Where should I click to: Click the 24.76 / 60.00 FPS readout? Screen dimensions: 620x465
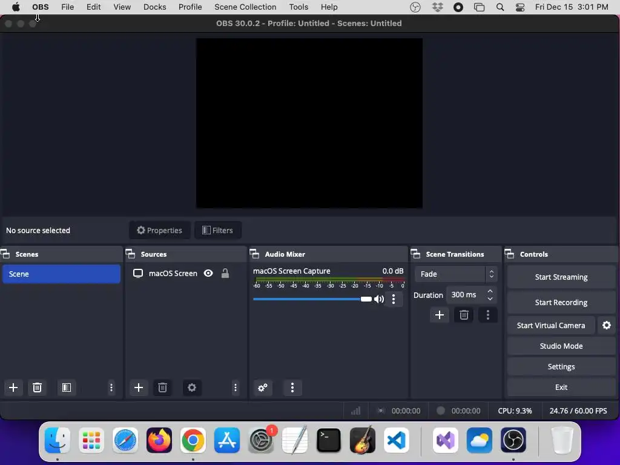(578, 411)
